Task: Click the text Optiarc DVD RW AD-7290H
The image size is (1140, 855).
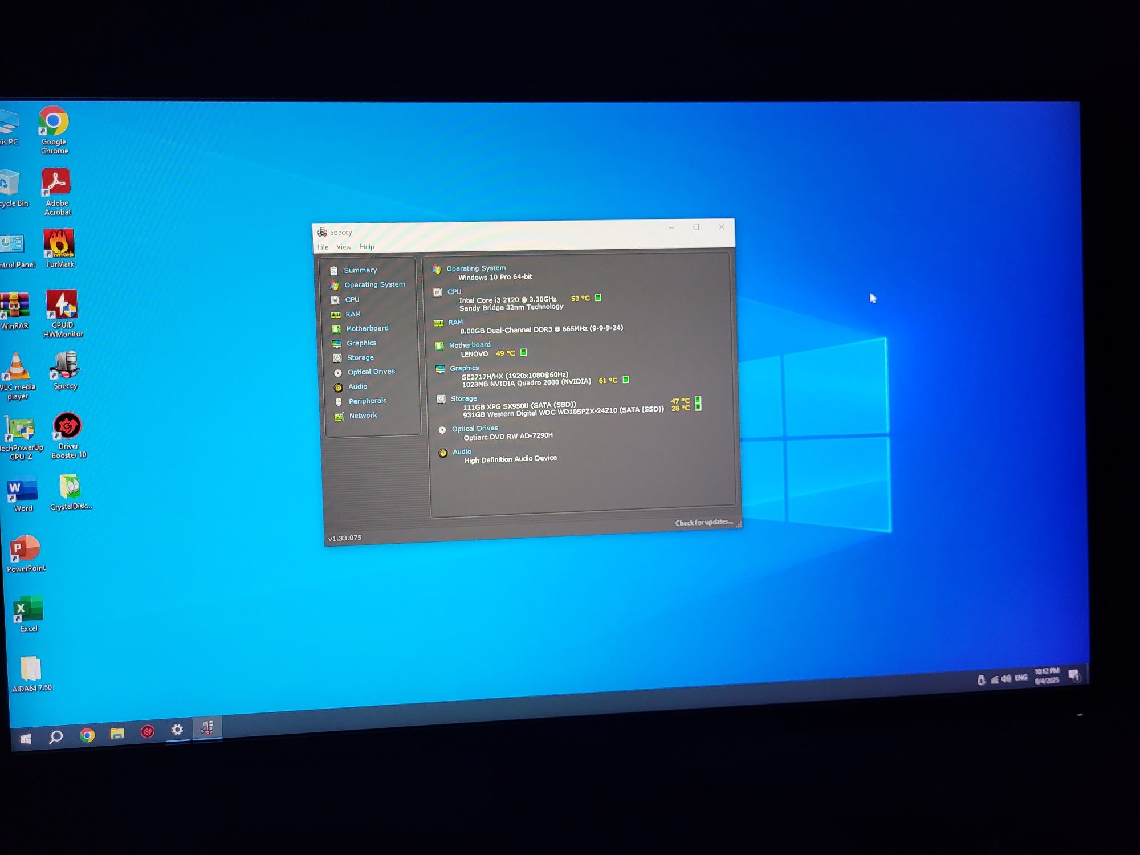Action: 508,437
